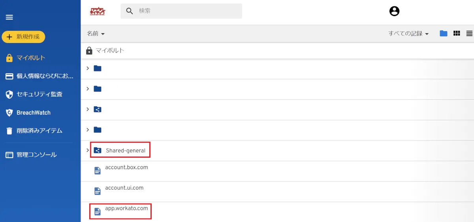This screenshot has height=222, width=474.
Task: Open the account.box.com record
Action: coord(126,168)
